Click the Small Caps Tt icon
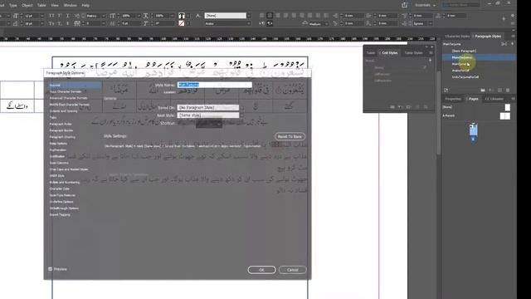Screen dimensions: 531x299 [51, 23]
